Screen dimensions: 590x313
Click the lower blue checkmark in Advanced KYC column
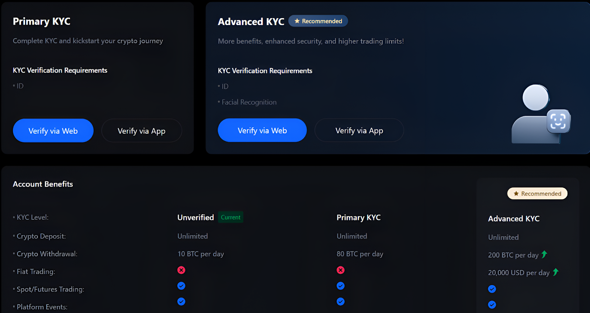tap(492, 305)
